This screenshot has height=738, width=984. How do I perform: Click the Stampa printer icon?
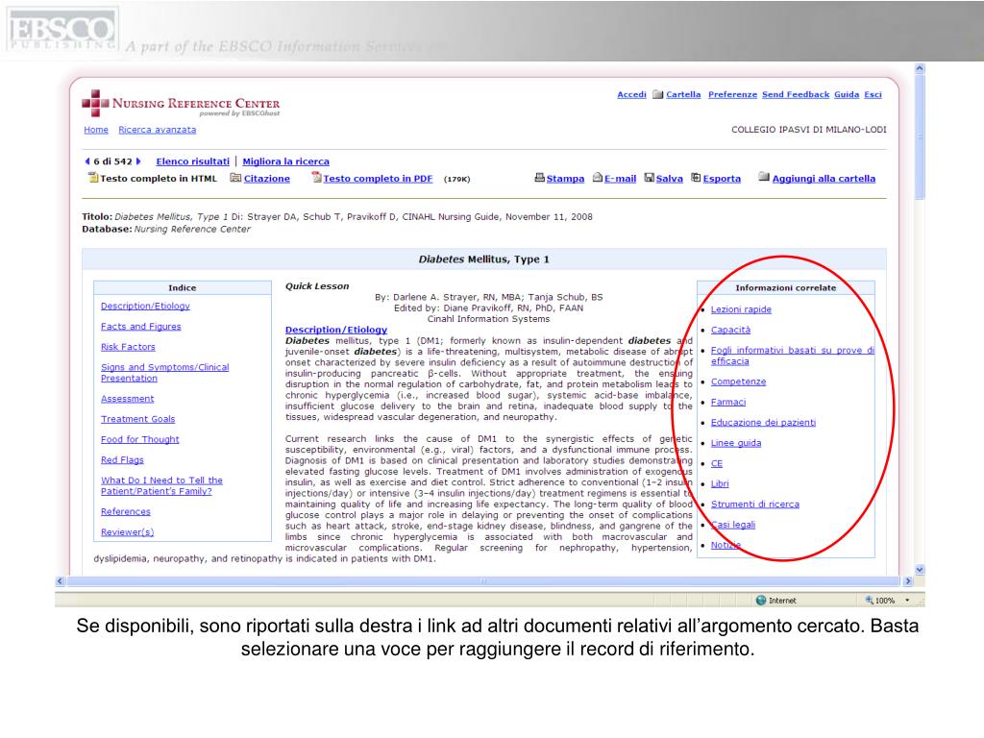(x=540, y=178)
